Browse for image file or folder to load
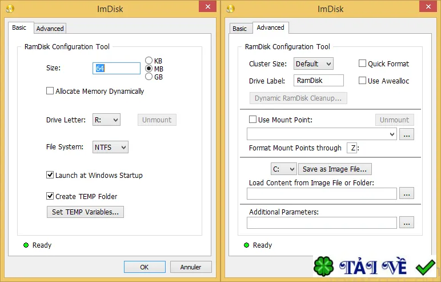The width and height of the screenshot is (441, 282). (407, 193)
